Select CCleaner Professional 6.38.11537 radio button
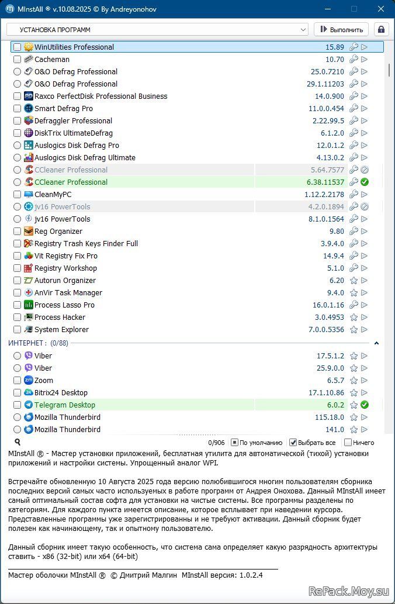Image resolution: width=395 pixels, height=604 pixels. point(17,182)
